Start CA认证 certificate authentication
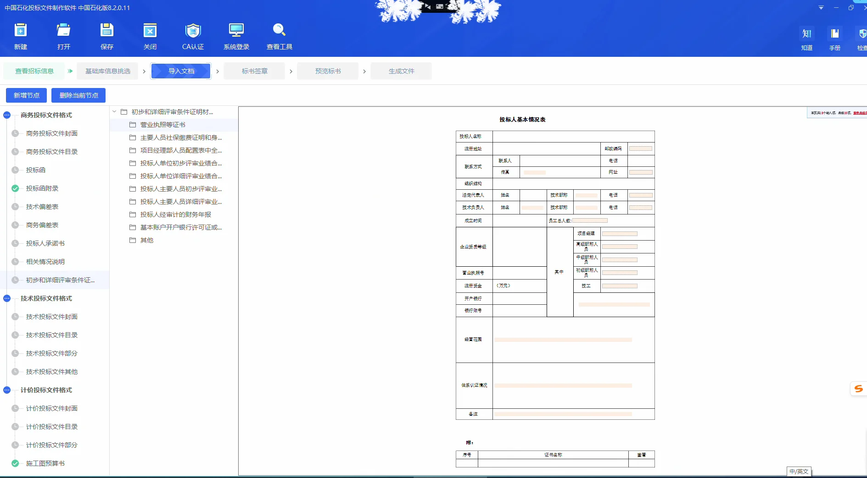The image size is (867, 478). 193,36
